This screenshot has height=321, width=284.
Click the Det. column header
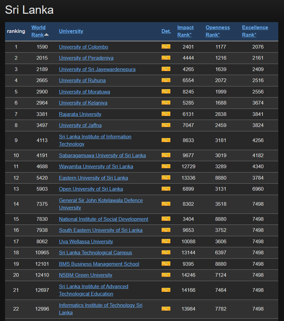(x=166, y=31)
